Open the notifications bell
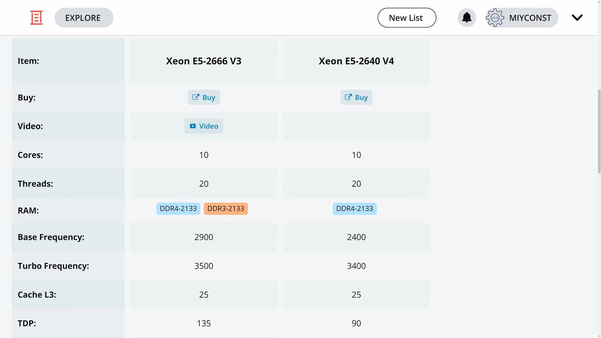The image size is (601, 338). 467,18
